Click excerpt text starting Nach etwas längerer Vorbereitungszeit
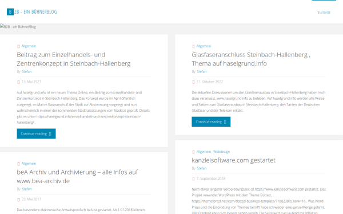This screenshot has height=214, width=343. 259,200
